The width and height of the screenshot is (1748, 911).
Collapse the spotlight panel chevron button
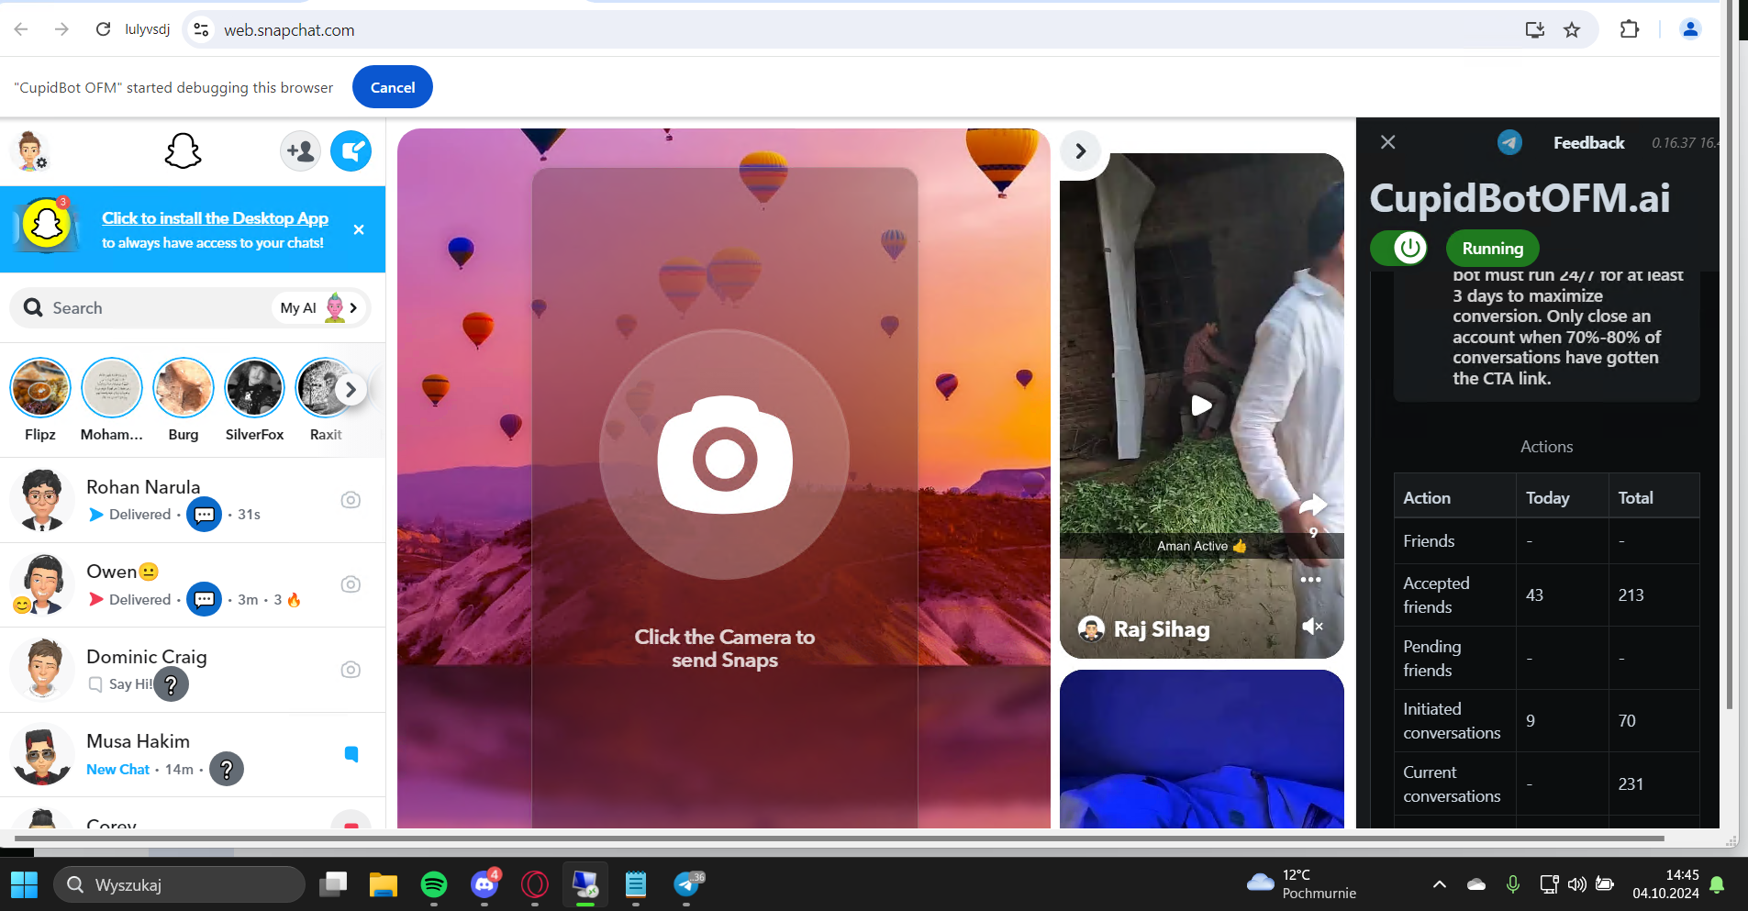[x=1081, y=150]
